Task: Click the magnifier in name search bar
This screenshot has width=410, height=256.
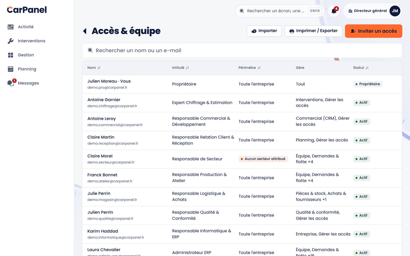Action: coord(90,50)
